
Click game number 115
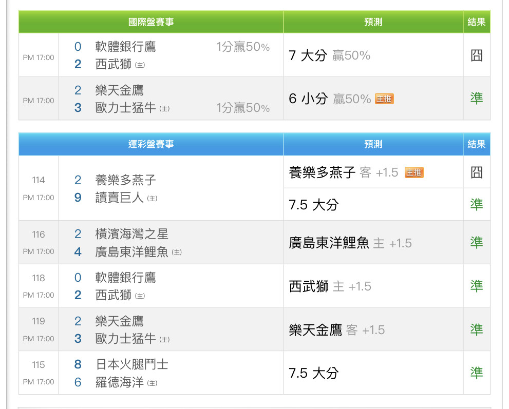39,365
